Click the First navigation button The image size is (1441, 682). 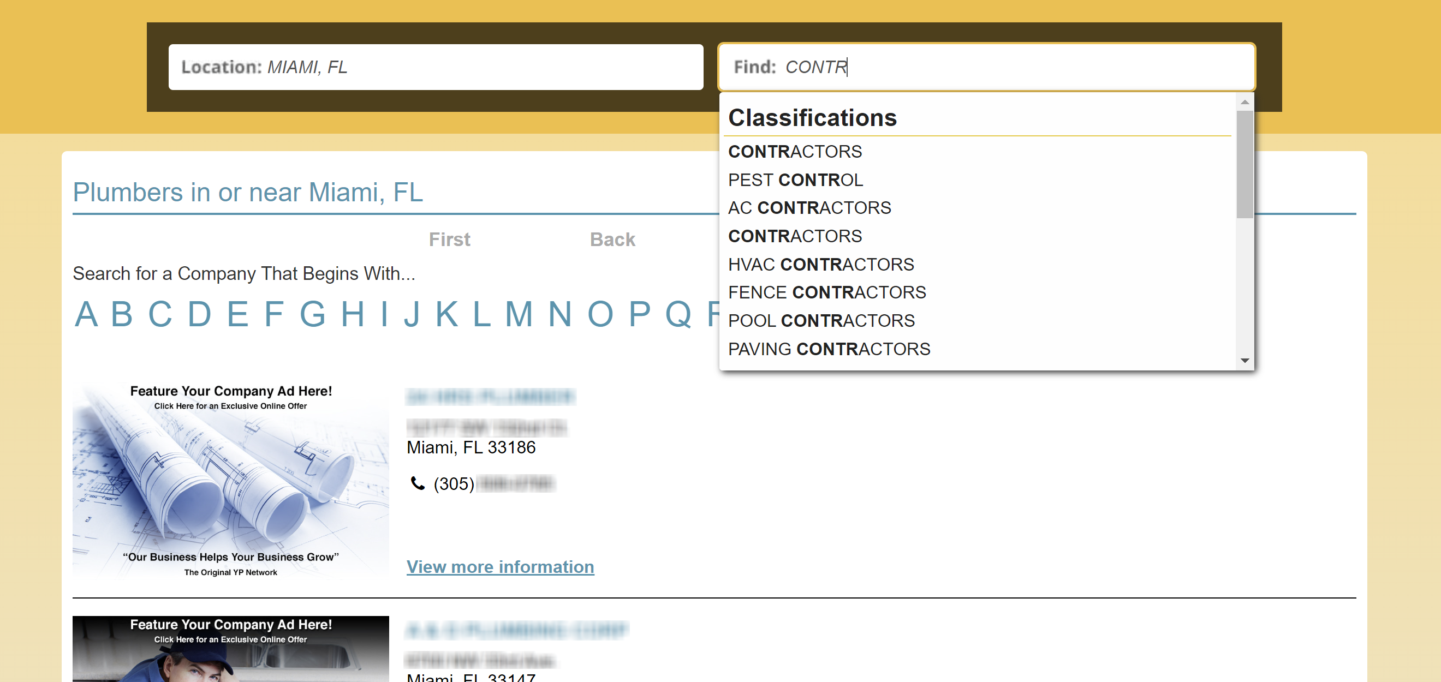(x=450, y=240)
